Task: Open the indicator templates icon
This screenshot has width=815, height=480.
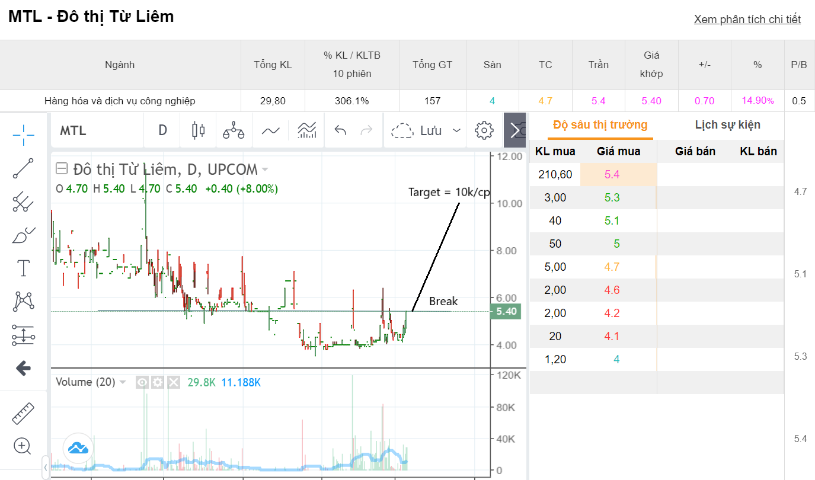Action: point(306,130)
